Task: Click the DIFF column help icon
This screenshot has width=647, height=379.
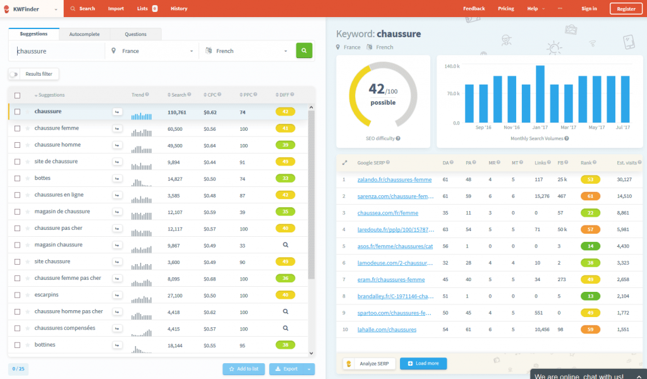Action: 292,95
